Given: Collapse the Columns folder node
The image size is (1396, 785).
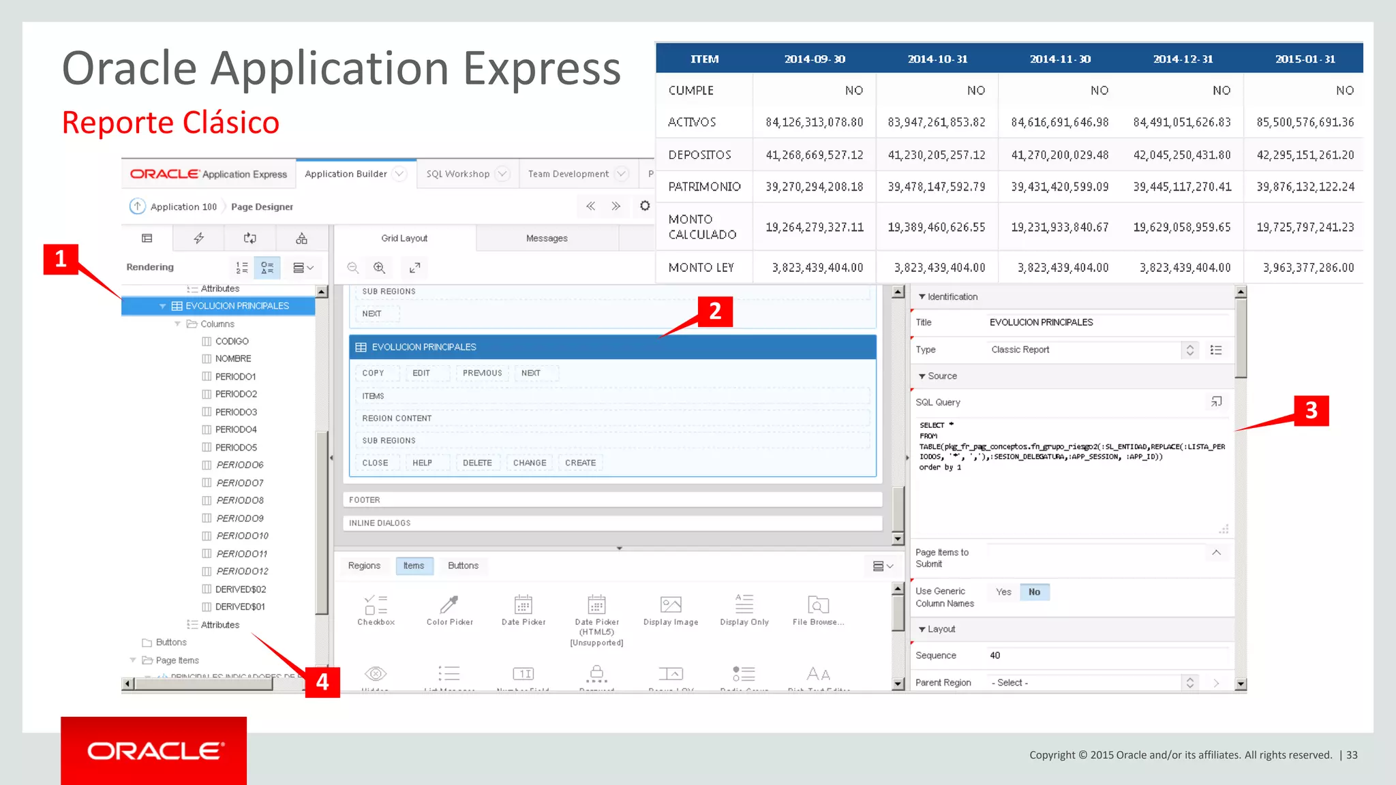Looking at the screenshot, I should click(x=177, y=324).
